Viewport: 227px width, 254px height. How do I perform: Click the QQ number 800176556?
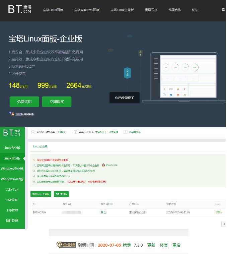111,165
